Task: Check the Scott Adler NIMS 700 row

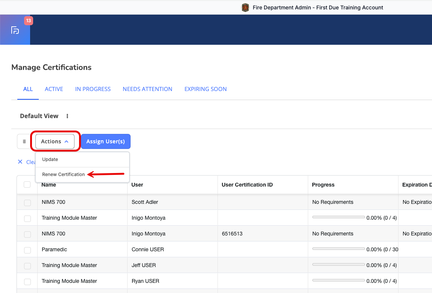Action: (x=27, y=203)
